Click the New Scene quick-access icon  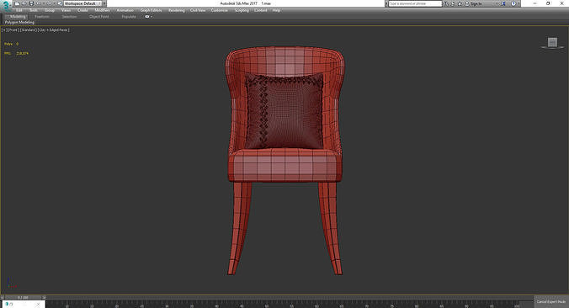[17, 3]
